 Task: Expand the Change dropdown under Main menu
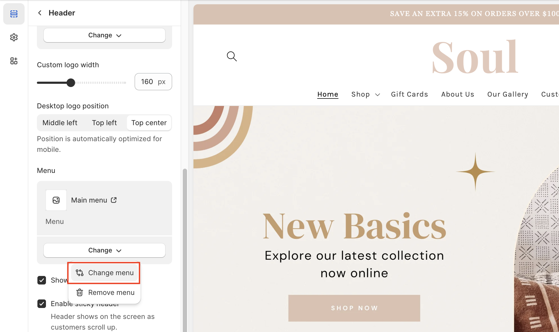tap(104, 250)
